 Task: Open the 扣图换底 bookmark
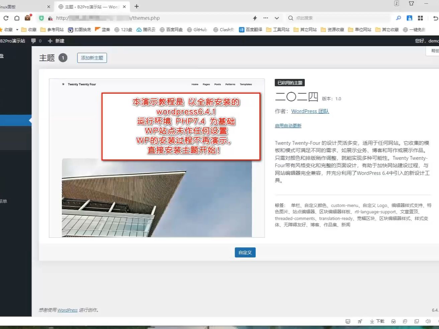(x=79, y=29)
